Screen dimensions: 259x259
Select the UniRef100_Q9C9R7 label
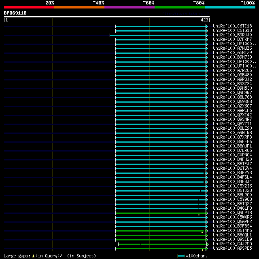232,93
